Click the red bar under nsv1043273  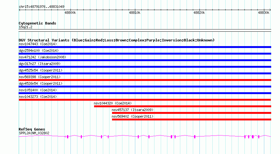(x=145, y=100)
